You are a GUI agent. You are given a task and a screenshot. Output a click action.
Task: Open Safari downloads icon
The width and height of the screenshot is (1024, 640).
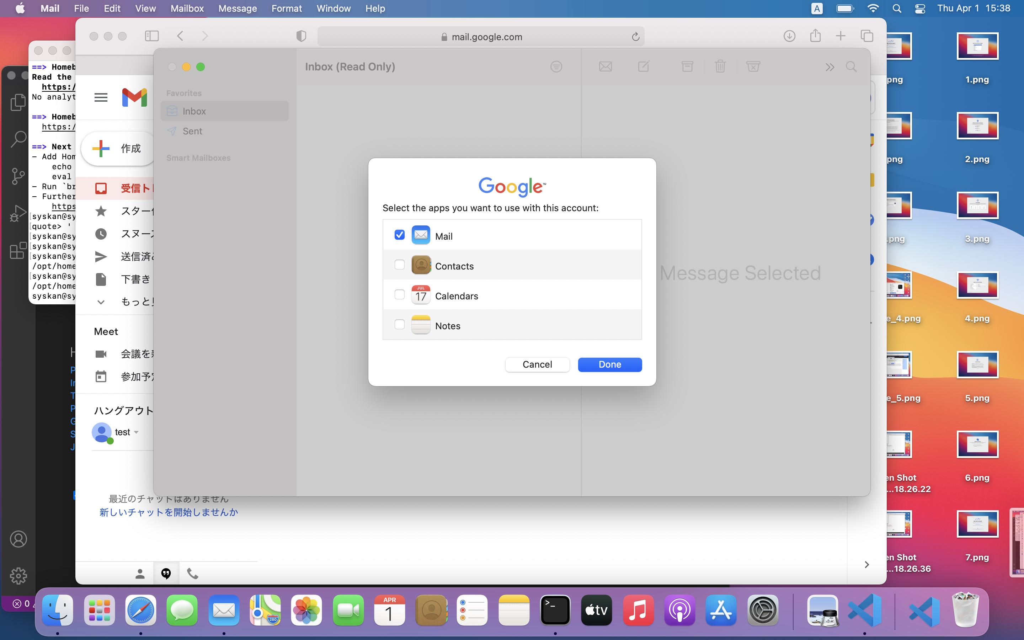(789, 36)
